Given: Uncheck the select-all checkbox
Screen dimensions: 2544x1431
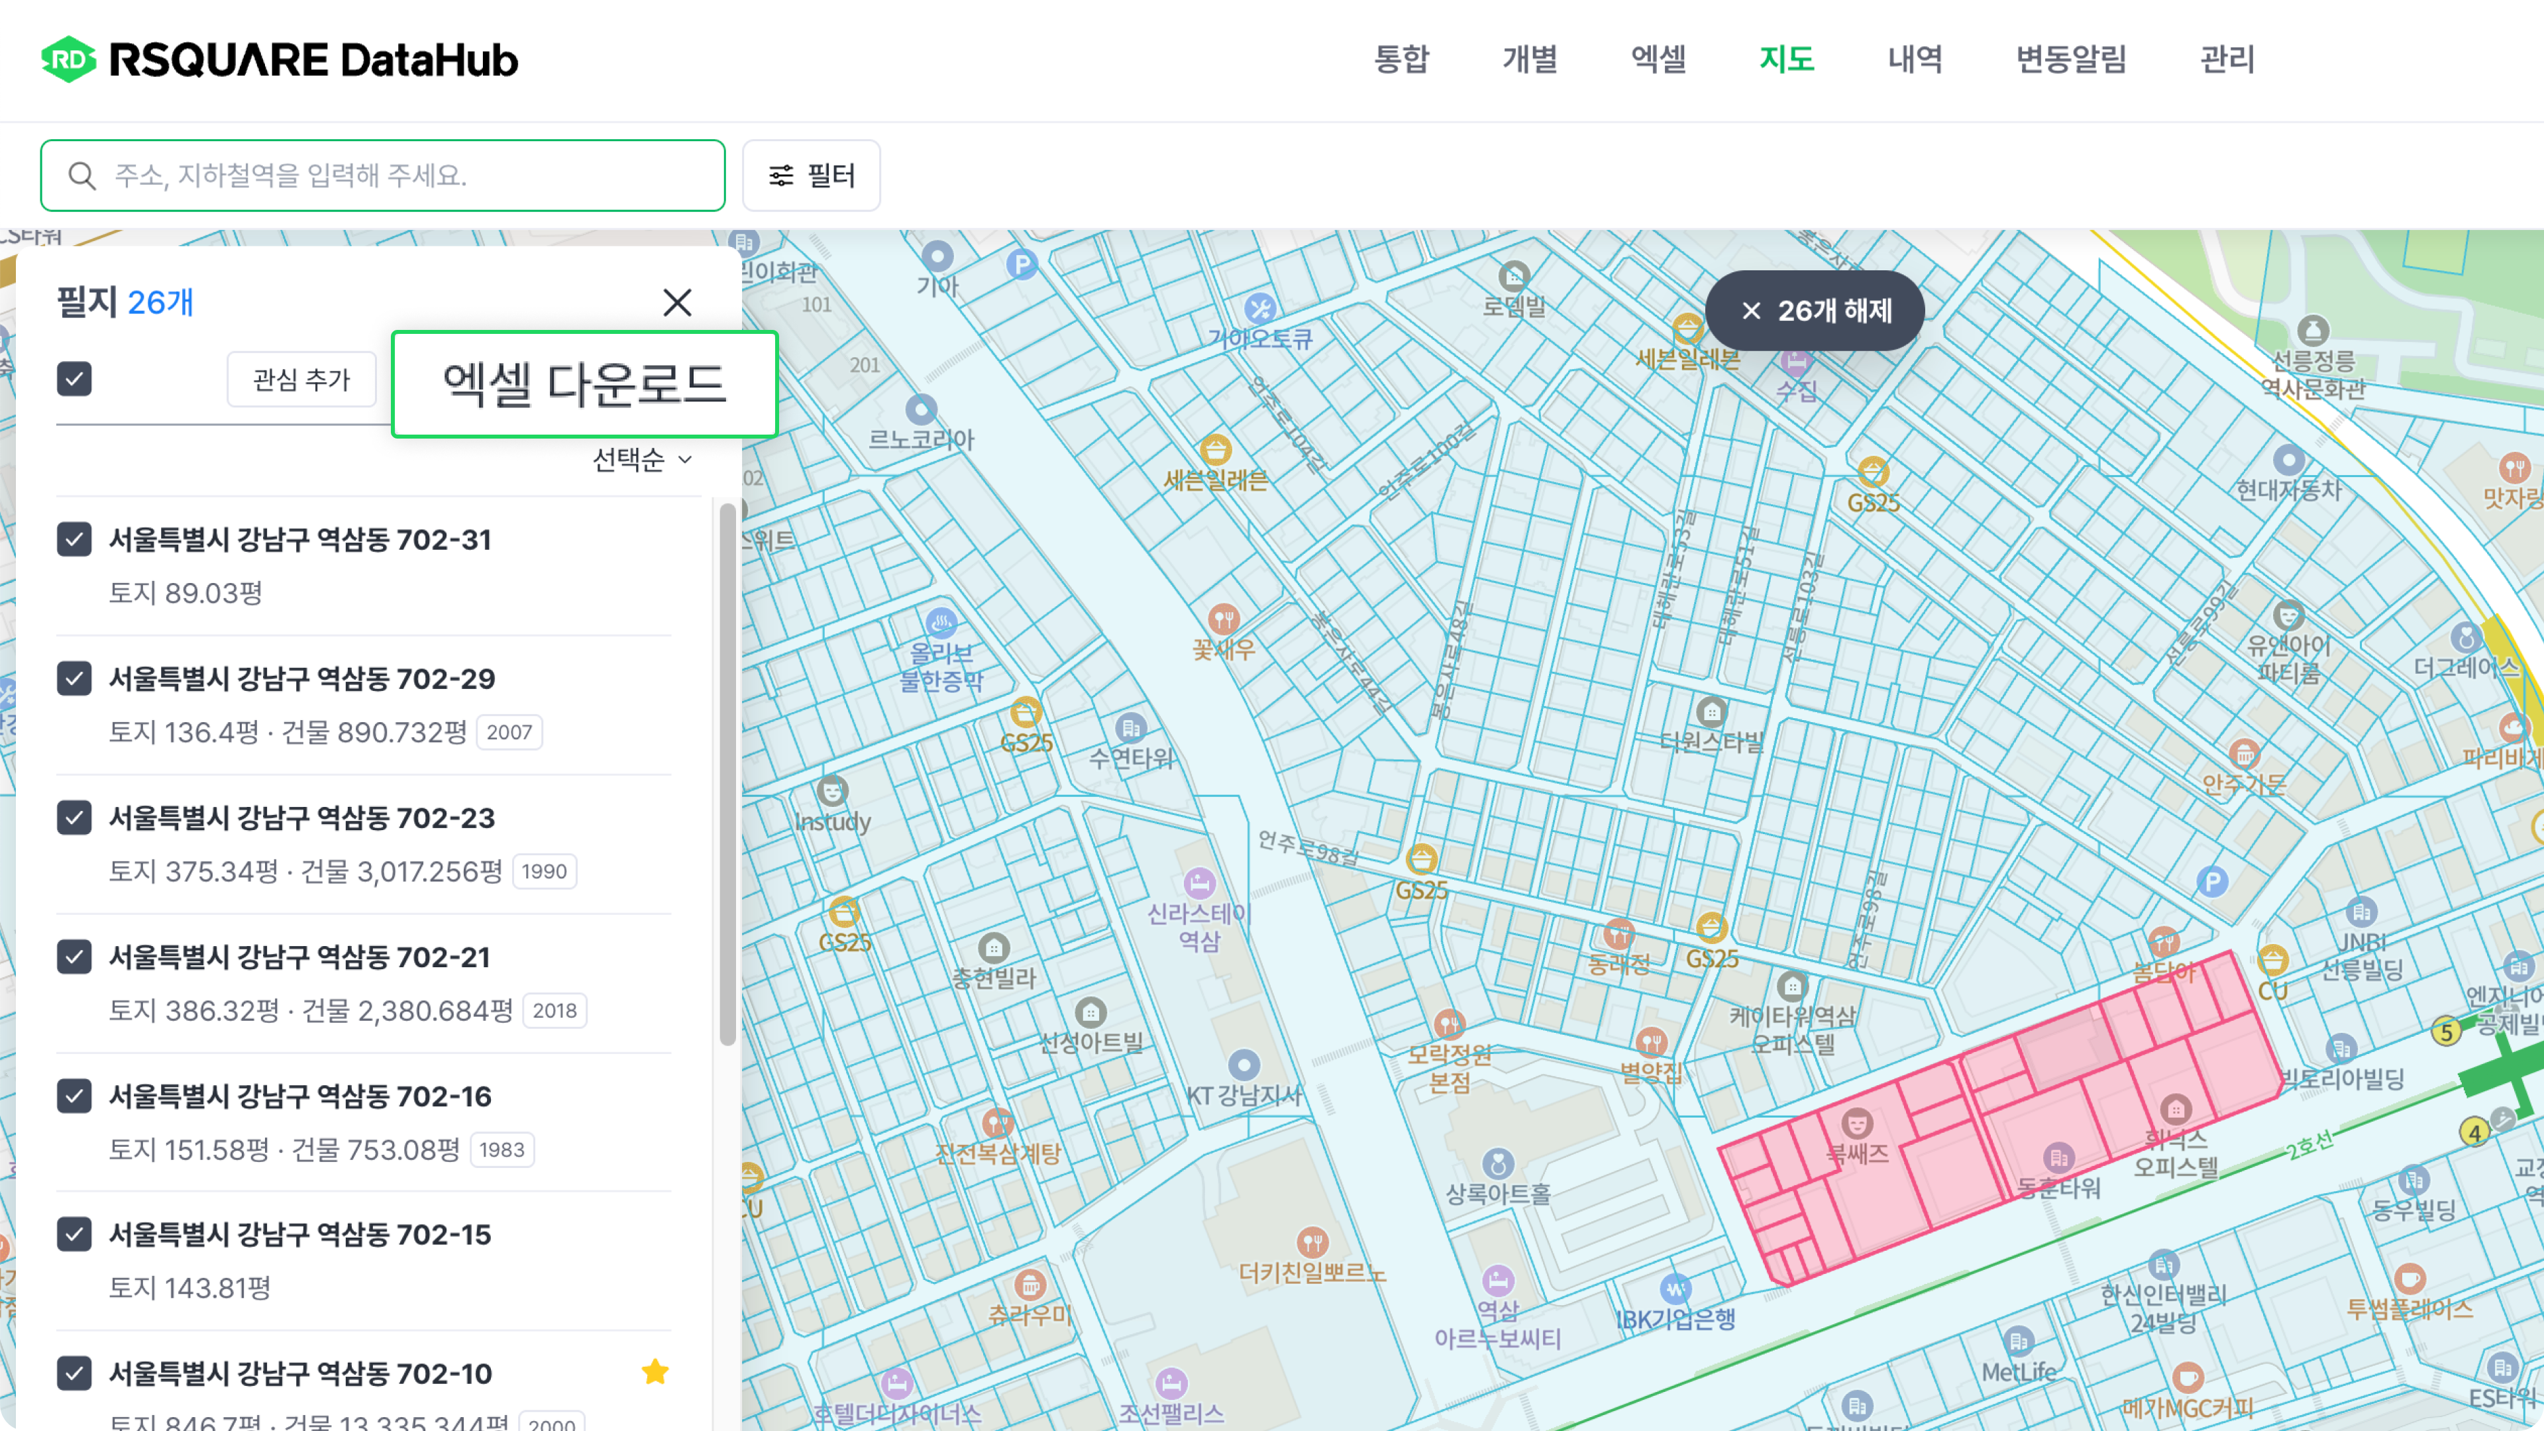Looking at the screenshot, I should click(x=74, y=379).
